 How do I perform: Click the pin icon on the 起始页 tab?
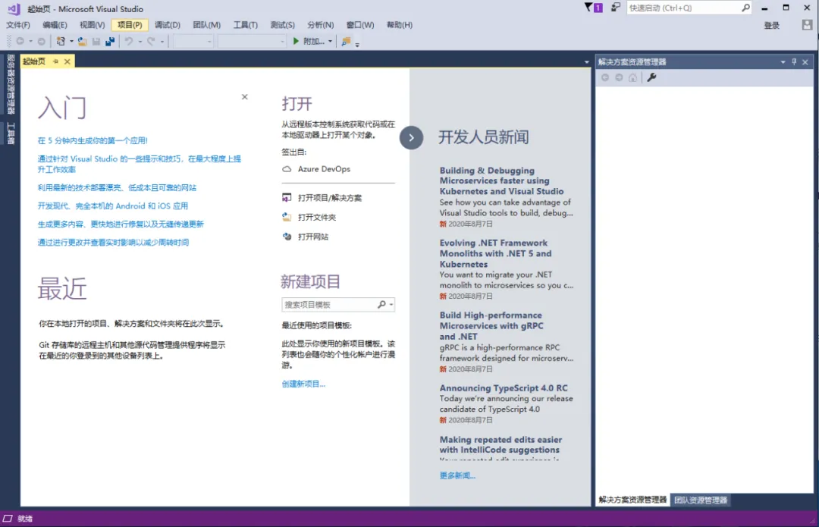pyautogui.click(x=55, y=61)
